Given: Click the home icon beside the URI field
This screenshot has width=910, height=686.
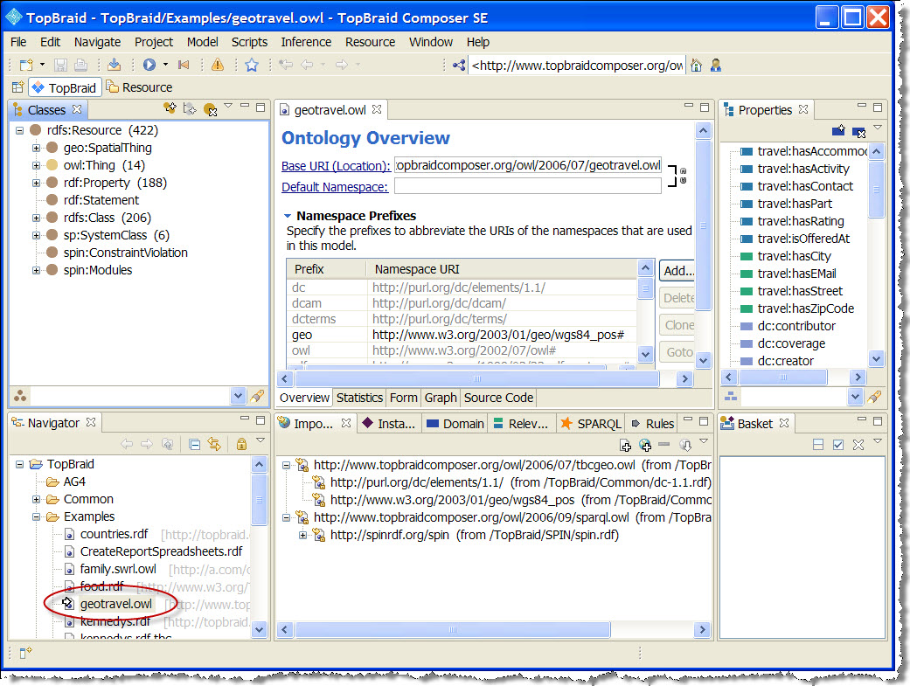Looking at the screenshot, I should click(697, 65).
